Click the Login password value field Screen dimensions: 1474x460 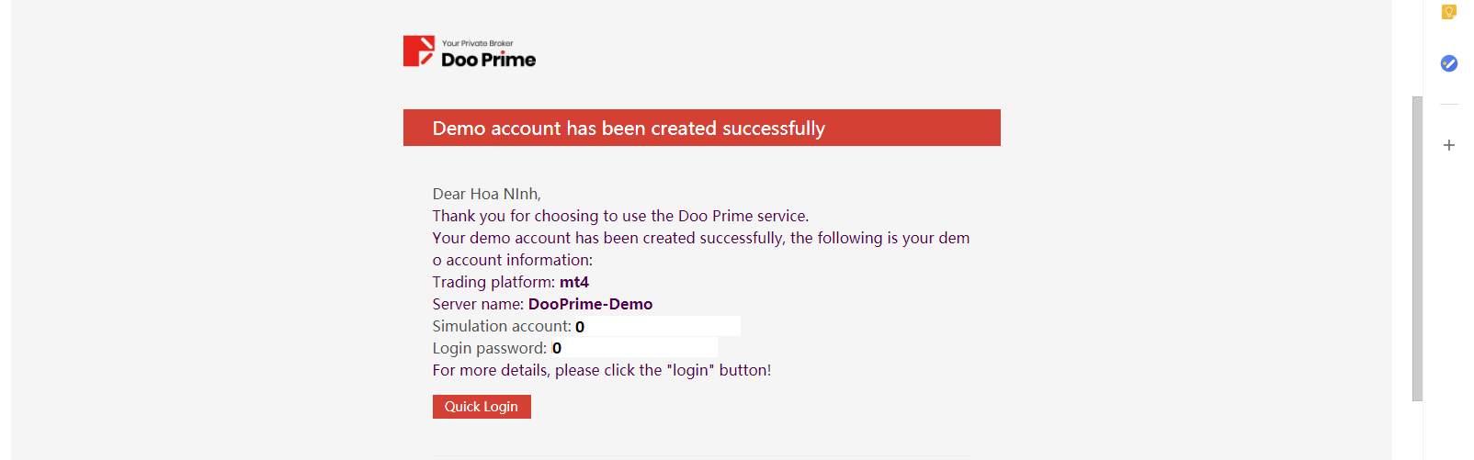tap(633, 348)
